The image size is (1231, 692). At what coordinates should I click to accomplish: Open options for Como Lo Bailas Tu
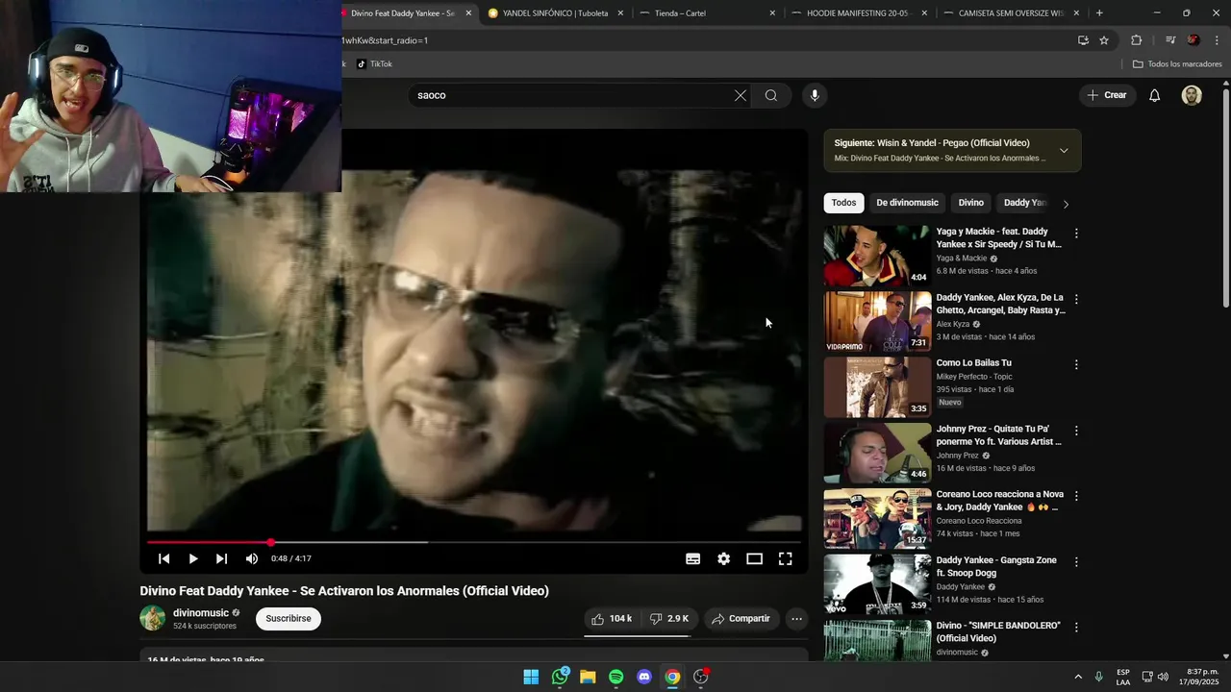[x=1076, y=365]
